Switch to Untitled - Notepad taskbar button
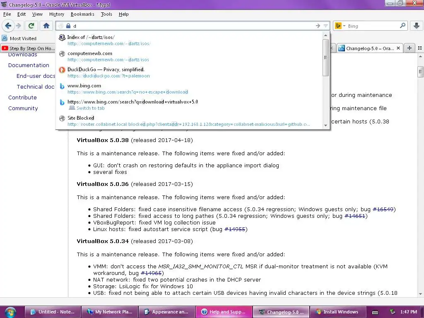 tap(53, 312)
